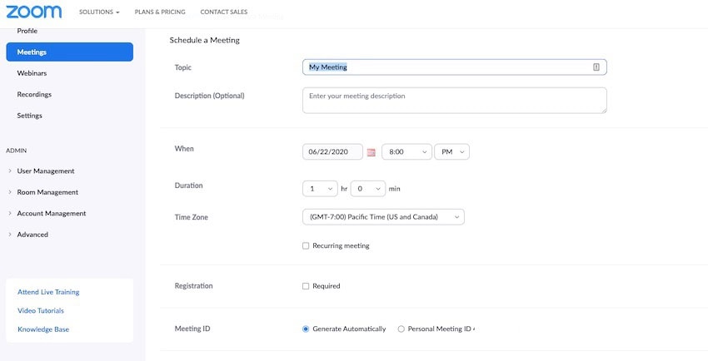Screen dimensions: 708x361
Task: Open Webinars in the sidebar
Action: coord(32,73)
